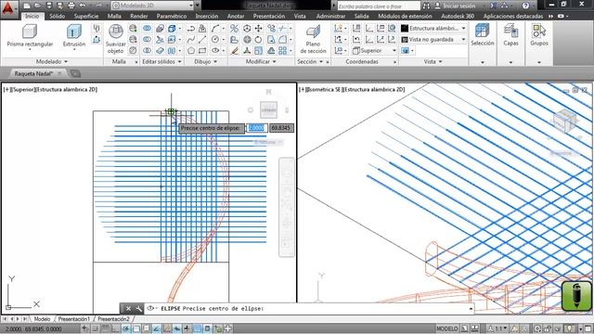Toggle Infer constraints in the status bar
594x334 pixels.
(85, 328)
